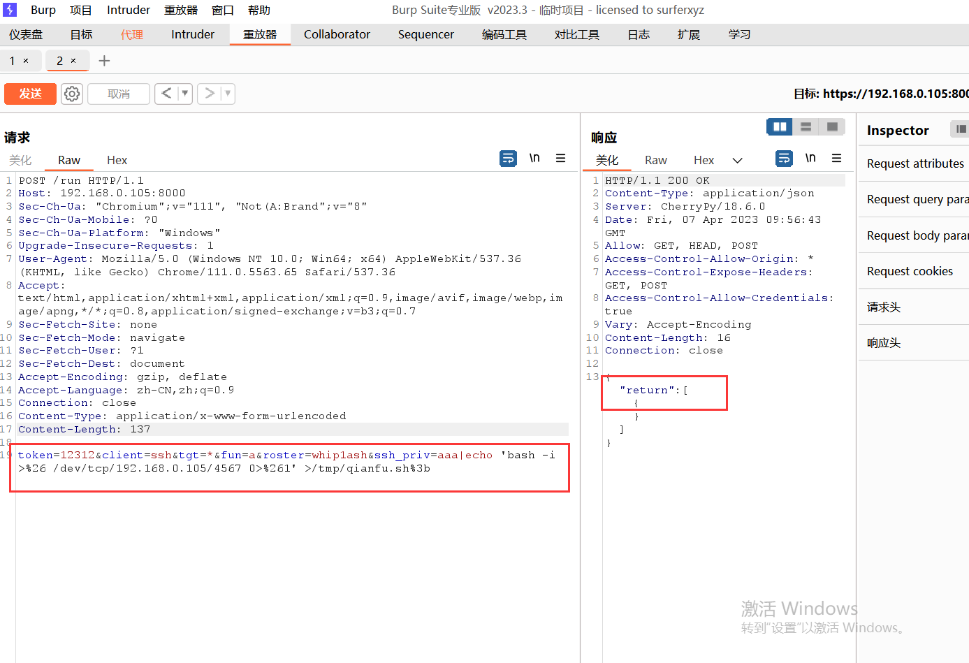
Task: Select the response Raw view tab
Action: point(656,160)
